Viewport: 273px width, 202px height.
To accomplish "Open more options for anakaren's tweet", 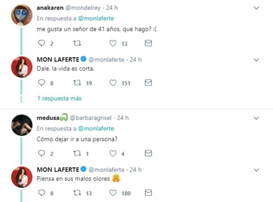I will pyautogui.click(x=257, y=8).
